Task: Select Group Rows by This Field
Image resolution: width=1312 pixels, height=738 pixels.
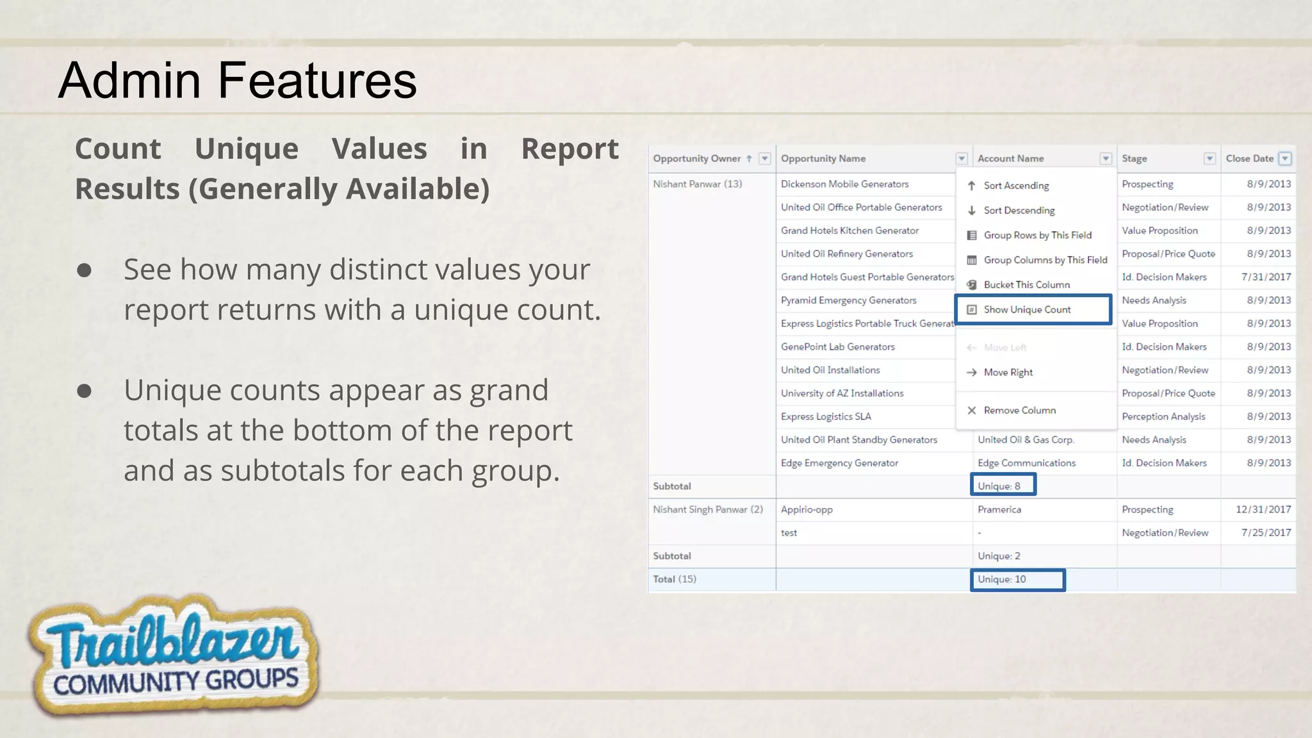Action: click(1036, 235)
